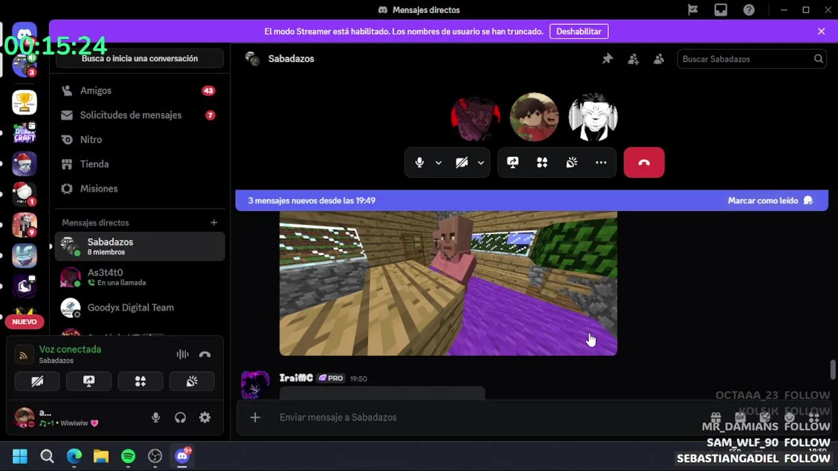Open the Tienda shop

pos(139,164)
